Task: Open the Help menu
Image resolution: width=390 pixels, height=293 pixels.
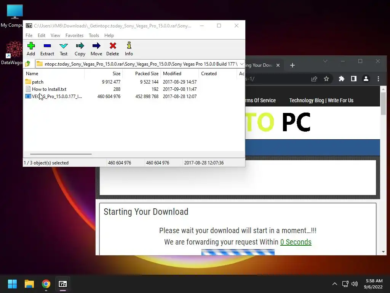Action: [109, 35]
